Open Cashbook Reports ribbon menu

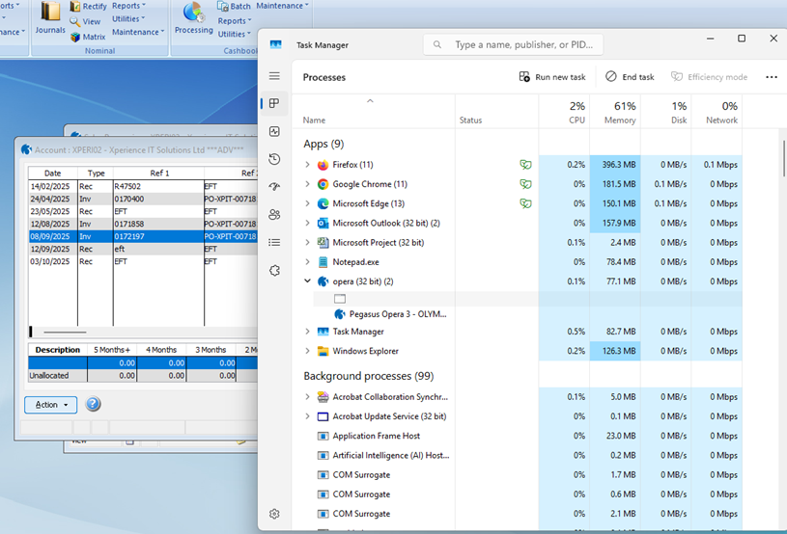click(235, 21)
